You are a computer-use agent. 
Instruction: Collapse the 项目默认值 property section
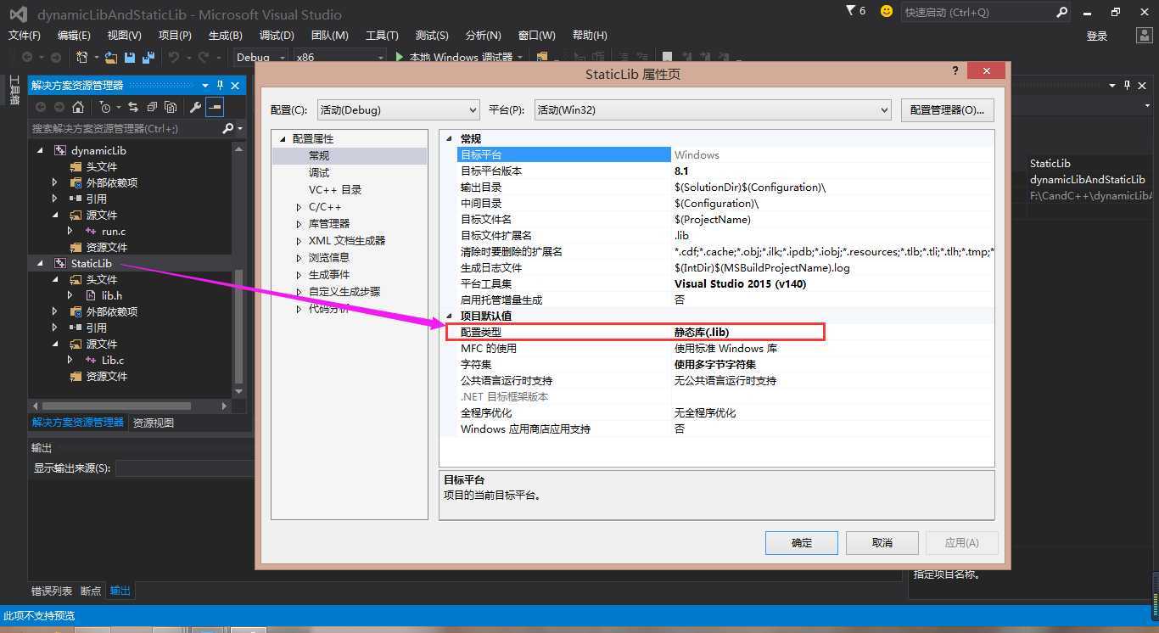click(x=451, y=316)
